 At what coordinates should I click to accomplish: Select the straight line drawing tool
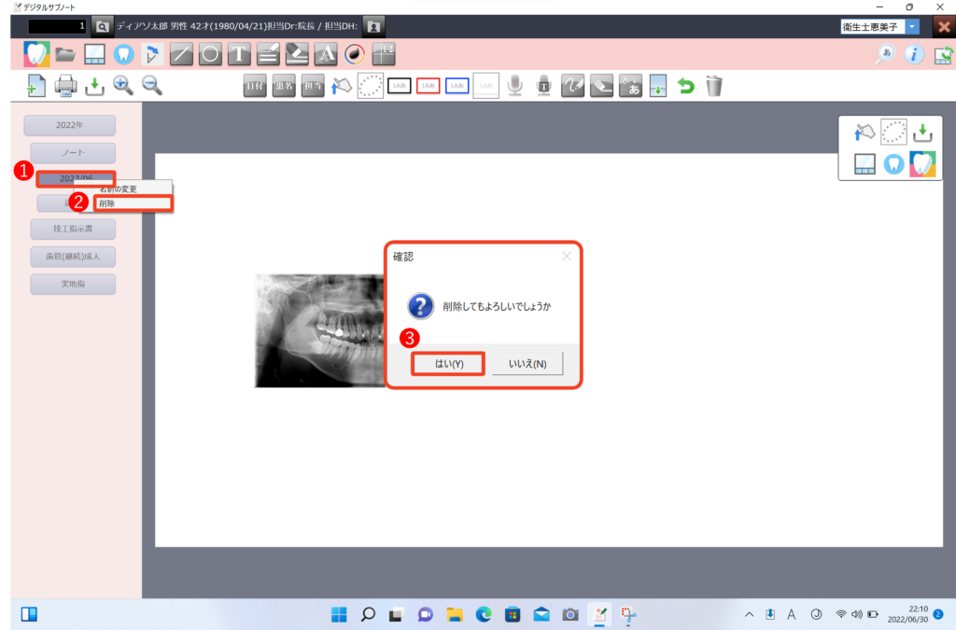click(x=181, y=54)
